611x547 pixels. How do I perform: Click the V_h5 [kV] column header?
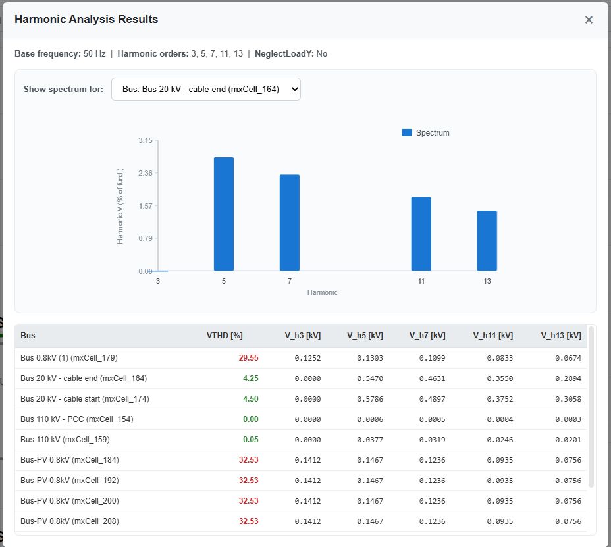[365, 336]
